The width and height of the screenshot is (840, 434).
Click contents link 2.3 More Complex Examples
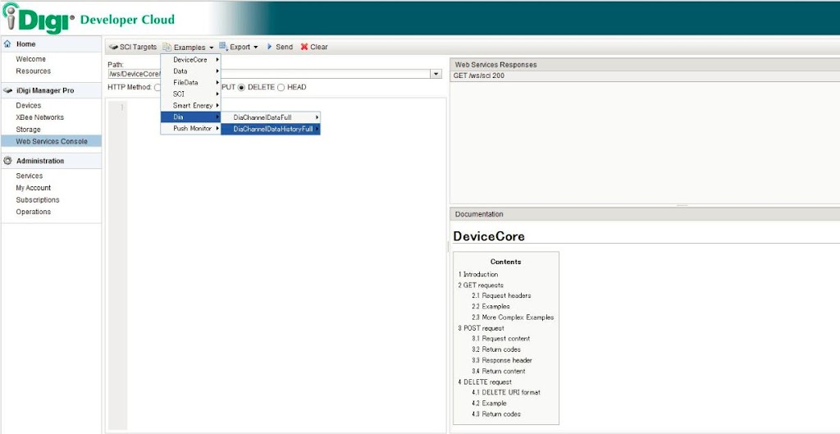(513, 318)
